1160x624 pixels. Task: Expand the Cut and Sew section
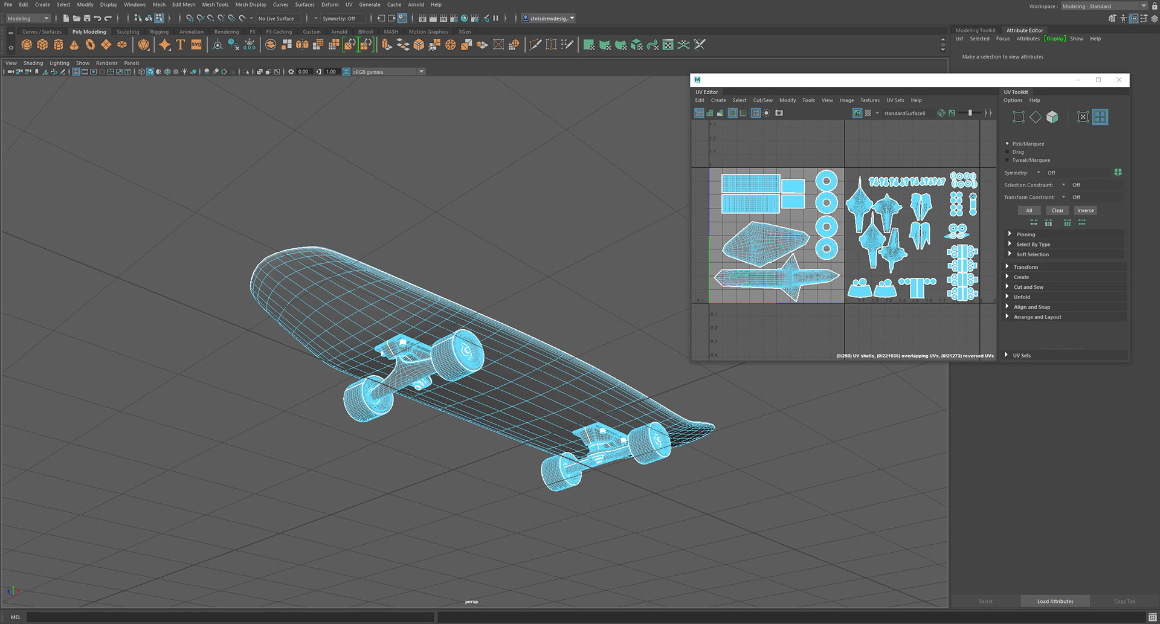pyautogui.click(x=1028, y=287)
